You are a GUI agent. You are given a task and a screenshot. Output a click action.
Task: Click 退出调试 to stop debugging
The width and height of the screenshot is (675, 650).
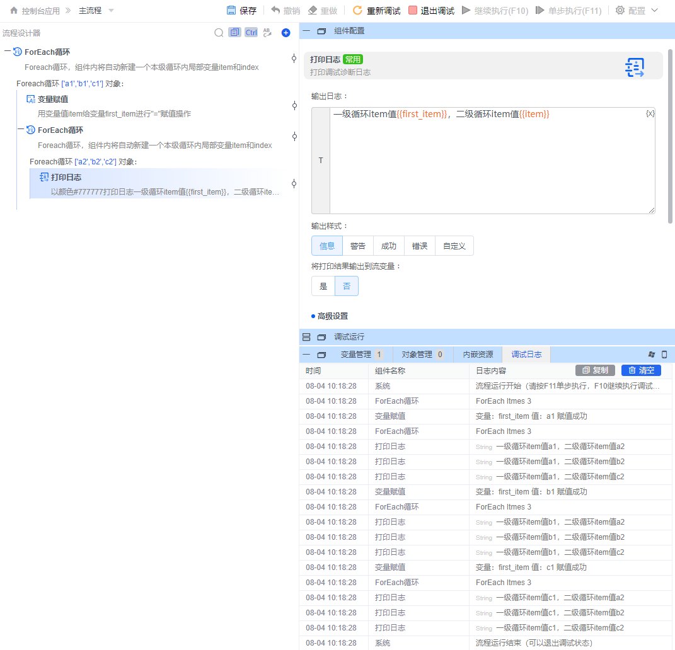tap(431, 10)
